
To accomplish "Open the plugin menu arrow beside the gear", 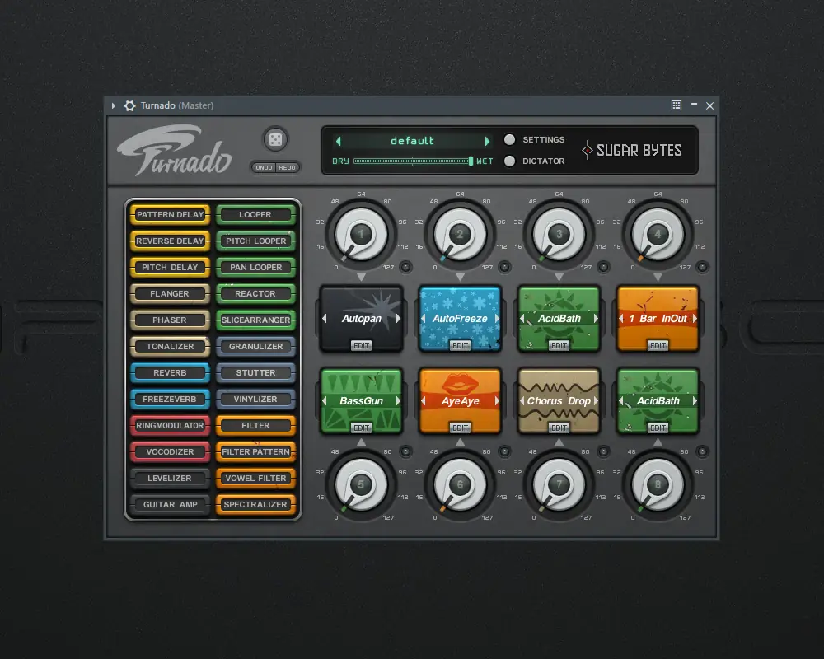I will [114, 105].
